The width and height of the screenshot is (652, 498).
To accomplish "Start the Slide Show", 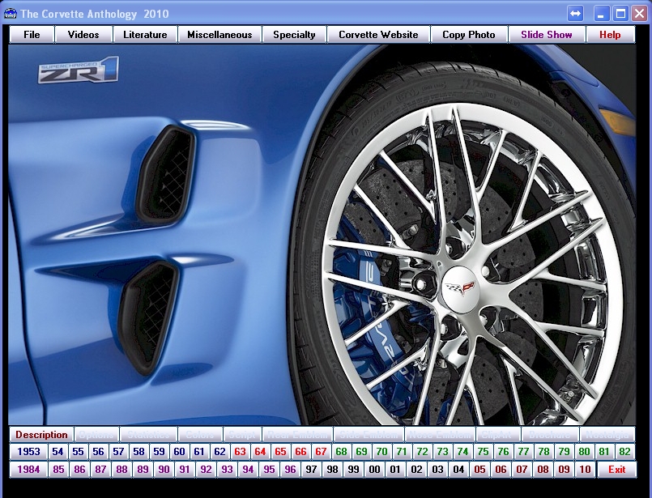I will (547, 35).
